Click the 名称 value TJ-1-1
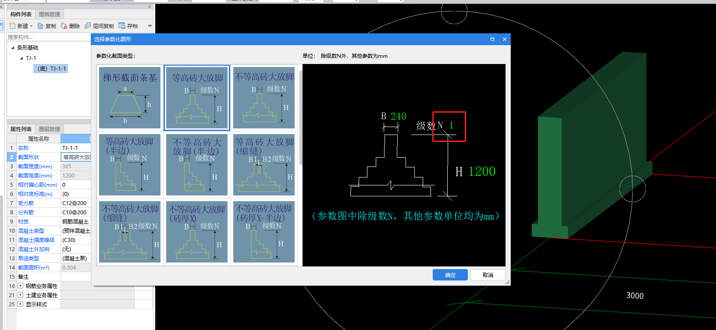 (x=70, y=148)
